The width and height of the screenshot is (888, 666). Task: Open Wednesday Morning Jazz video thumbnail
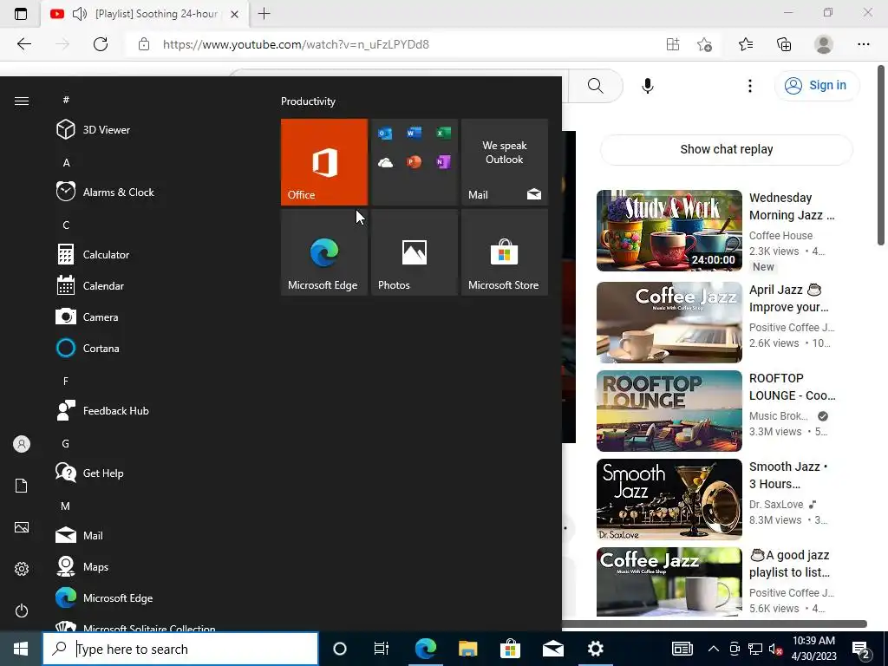coord(669,231)
